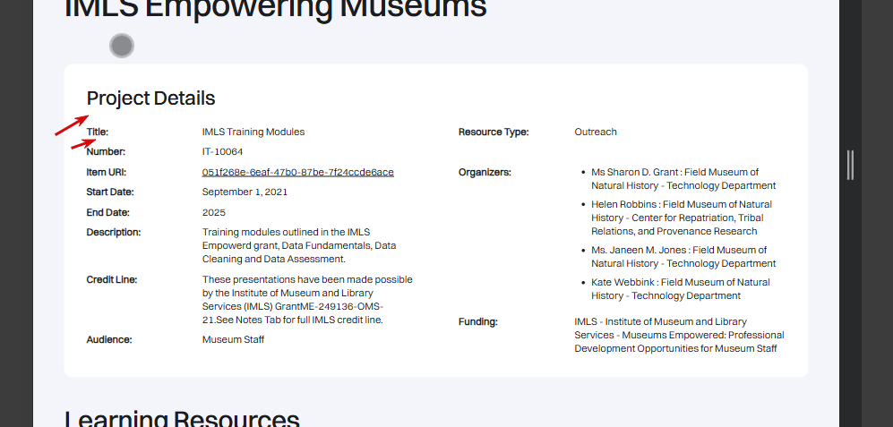This screenshot has height=427, width=893.
Task: Select the 'Museum Staff' audience value
Action: pyautogui.click(x=233, y=339)
